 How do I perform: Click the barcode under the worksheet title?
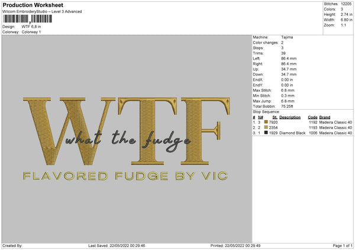(x=28, y=19)
